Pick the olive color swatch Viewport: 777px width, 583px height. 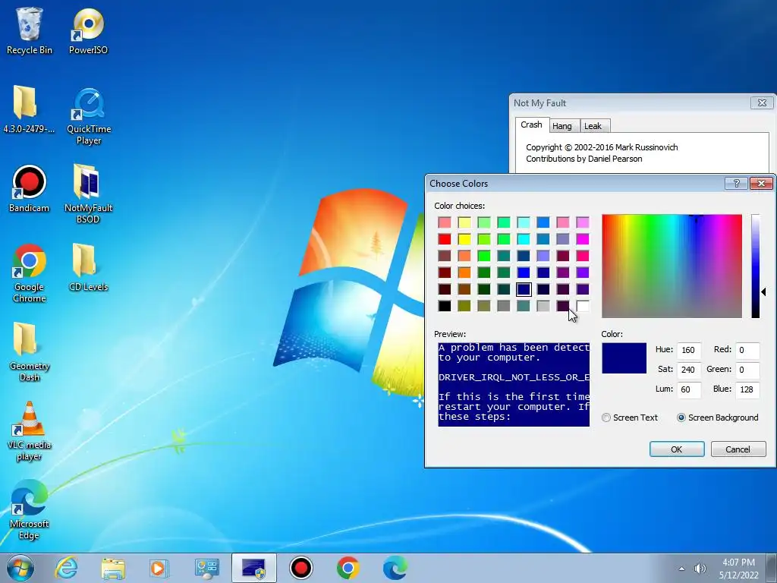coord(464,306)
